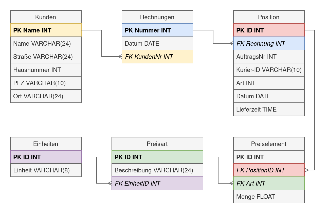Viewport: 329px width, 215px height.
Task: Select the Einheit VARCHAR(8) row
Action: [46, 170]
